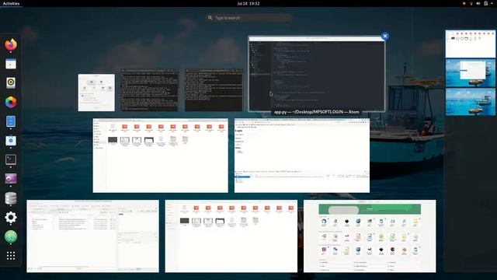Screen dimensions: 497x280
Task: Select the bottom-left database browser window
Action: click(x=92, y=236)
